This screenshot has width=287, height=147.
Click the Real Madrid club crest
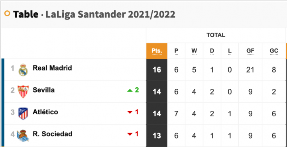[23, 70]
